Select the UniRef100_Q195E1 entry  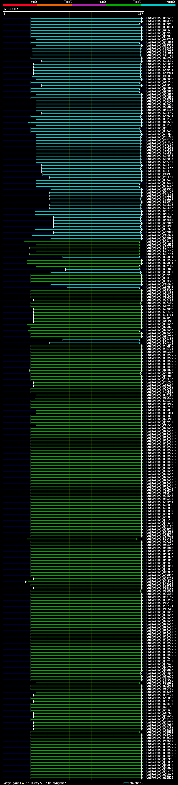click(160, 190)
